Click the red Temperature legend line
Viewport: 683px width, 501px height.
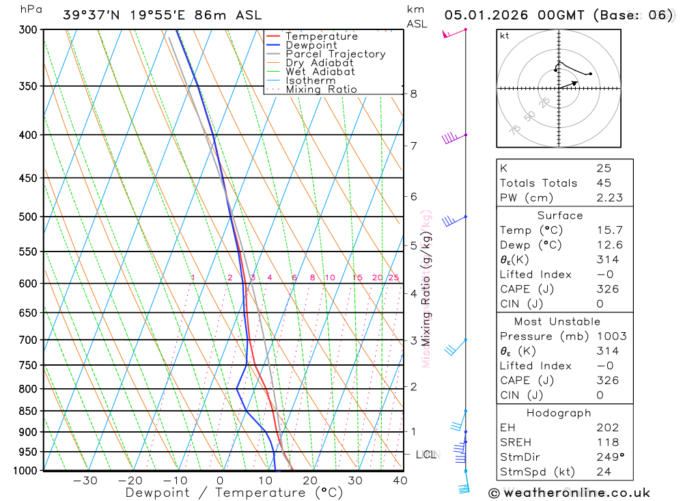click(273, 36)
